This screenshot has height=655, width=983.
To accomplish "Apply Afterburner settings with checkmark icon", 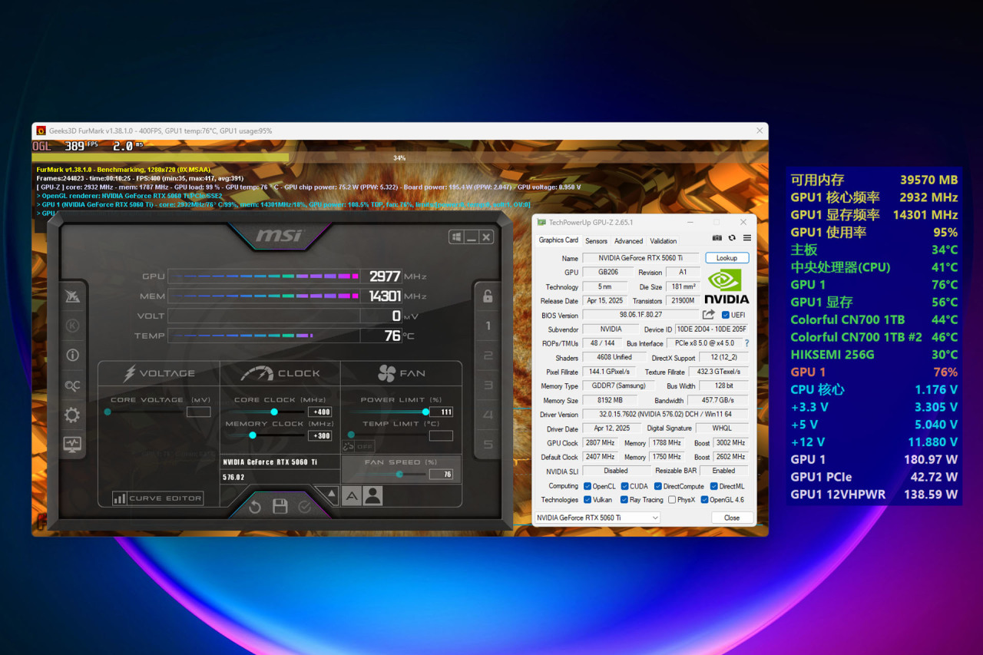I will 305,507.
